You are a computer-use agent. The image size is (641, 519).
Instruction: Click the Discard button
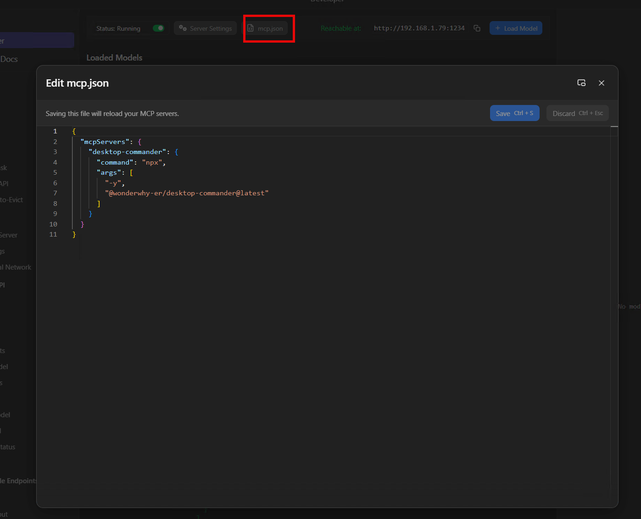(x=577, y=113)
